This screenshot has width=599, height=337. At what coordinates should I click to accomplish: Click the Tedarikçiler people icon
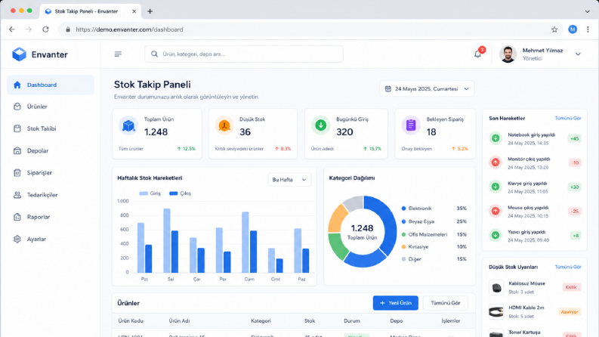(17, 195)
